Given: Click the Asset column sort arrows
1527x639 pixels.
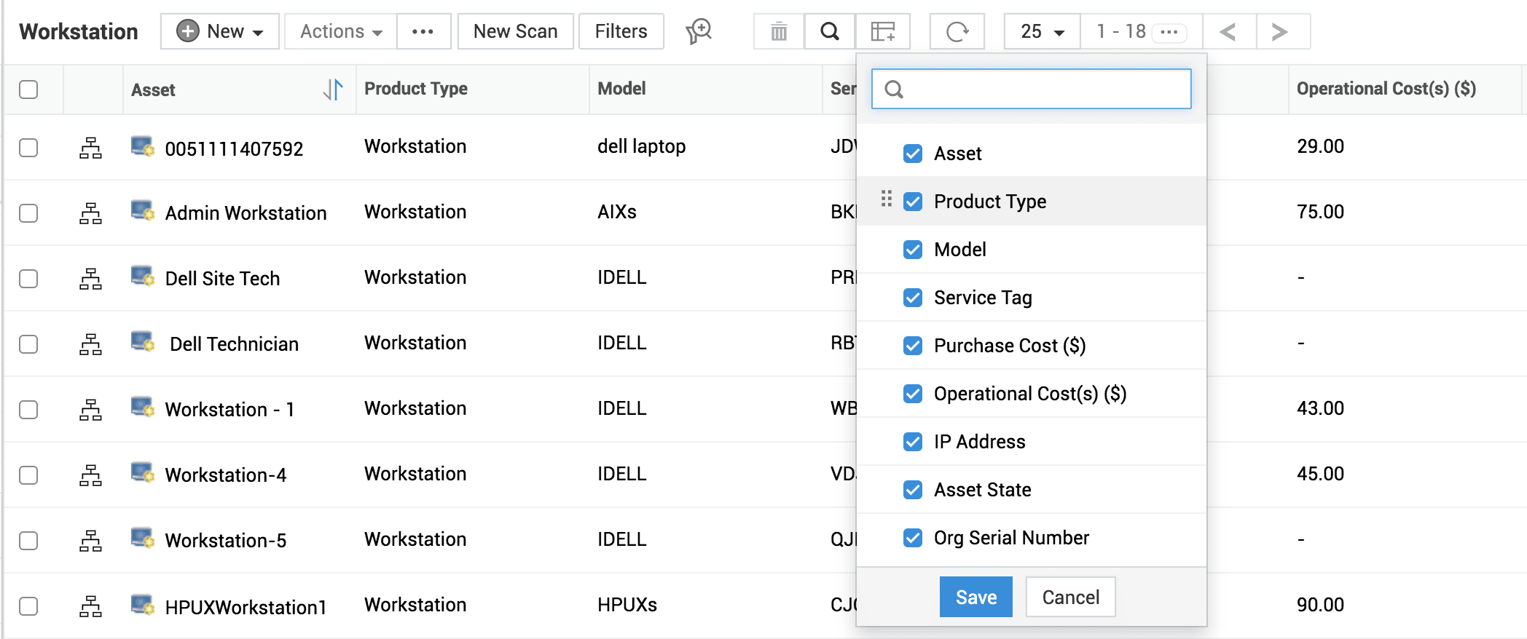Looking at the screenshot, I should [x=333, y=90].
